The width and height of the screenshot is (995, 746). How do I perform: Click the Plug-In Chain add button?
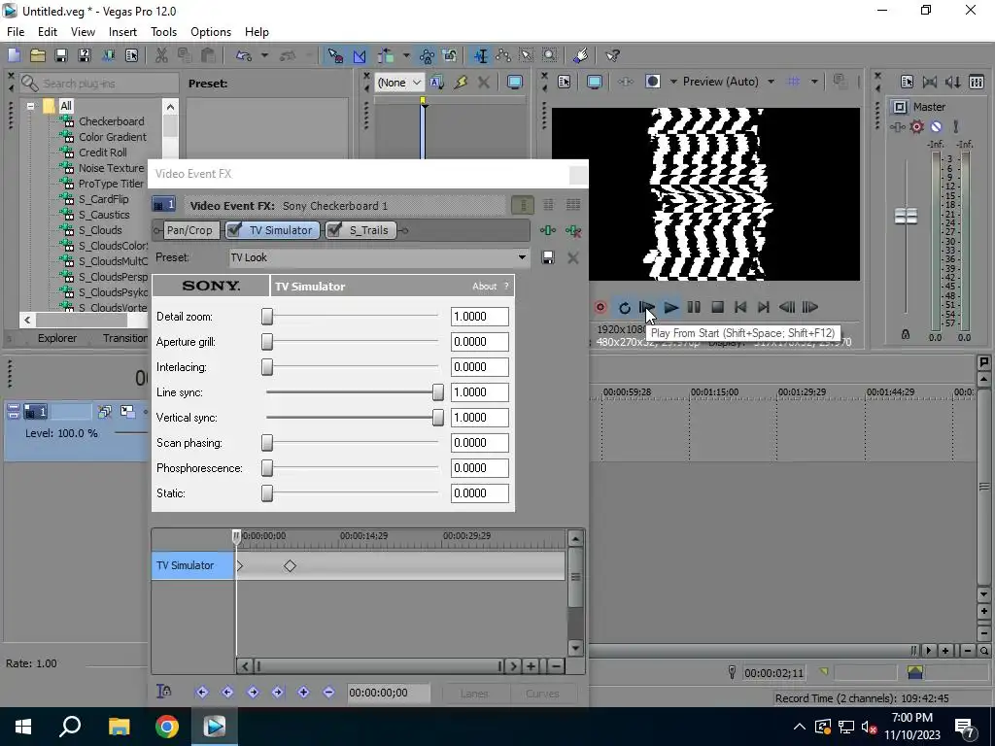click(x=548, y=231)
